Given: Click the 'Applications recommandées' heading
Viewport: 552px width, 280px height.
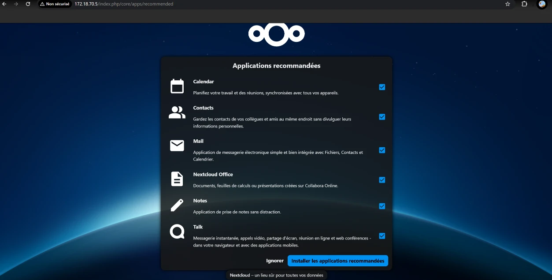Looking at the screenshot, I should 277,66.
